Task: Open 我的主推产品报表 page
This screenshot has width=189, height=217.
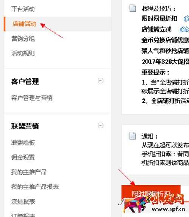Action: click(35, 187)
